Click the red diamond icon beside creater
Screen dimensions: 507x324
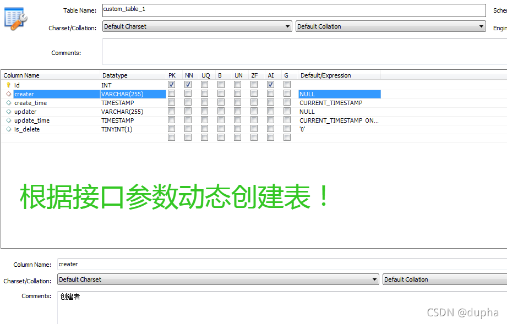coord(8,94)
